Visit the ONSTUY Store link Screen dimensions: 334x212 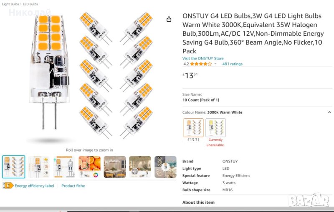[x=203, y=58]
